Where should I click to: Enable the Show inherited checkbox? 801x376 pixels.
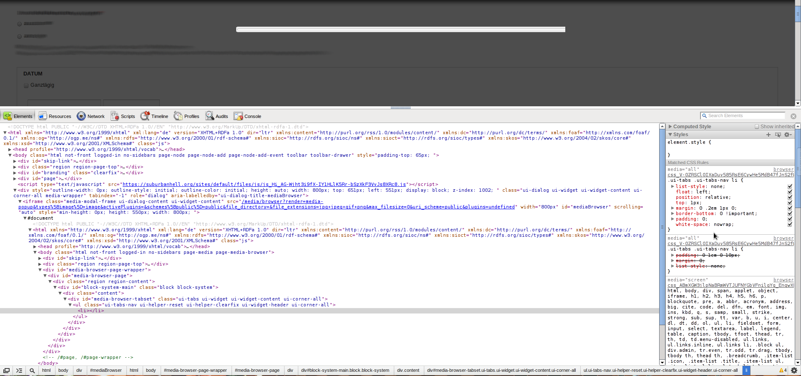756,126
